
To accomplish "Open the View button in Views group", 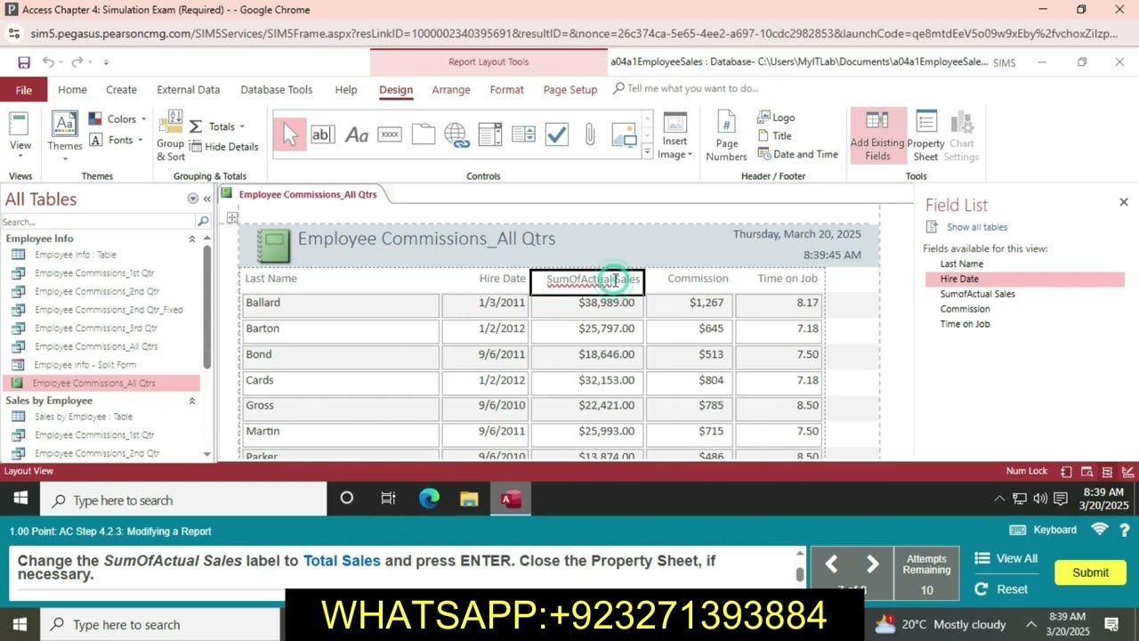I will click(x=20, y=134).
